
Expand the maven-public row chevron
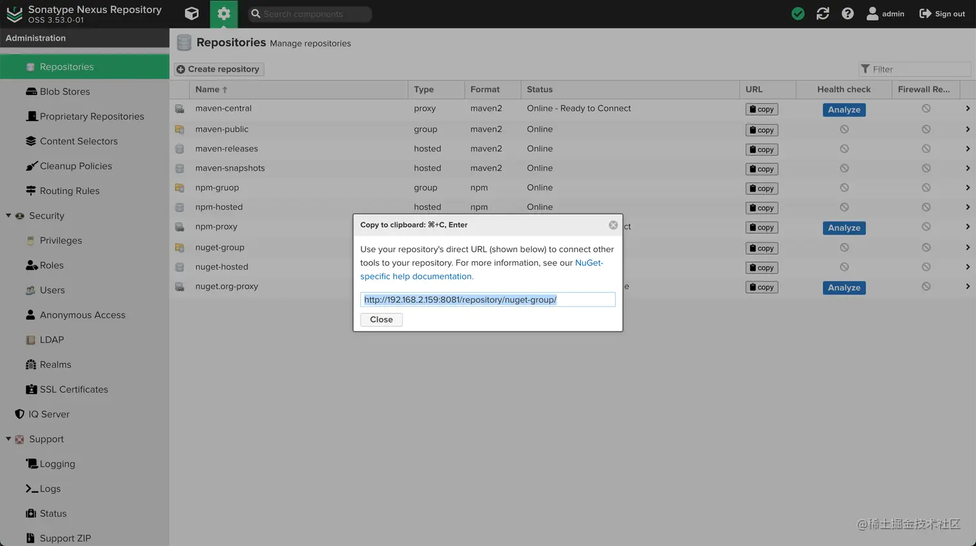(967, 129)
